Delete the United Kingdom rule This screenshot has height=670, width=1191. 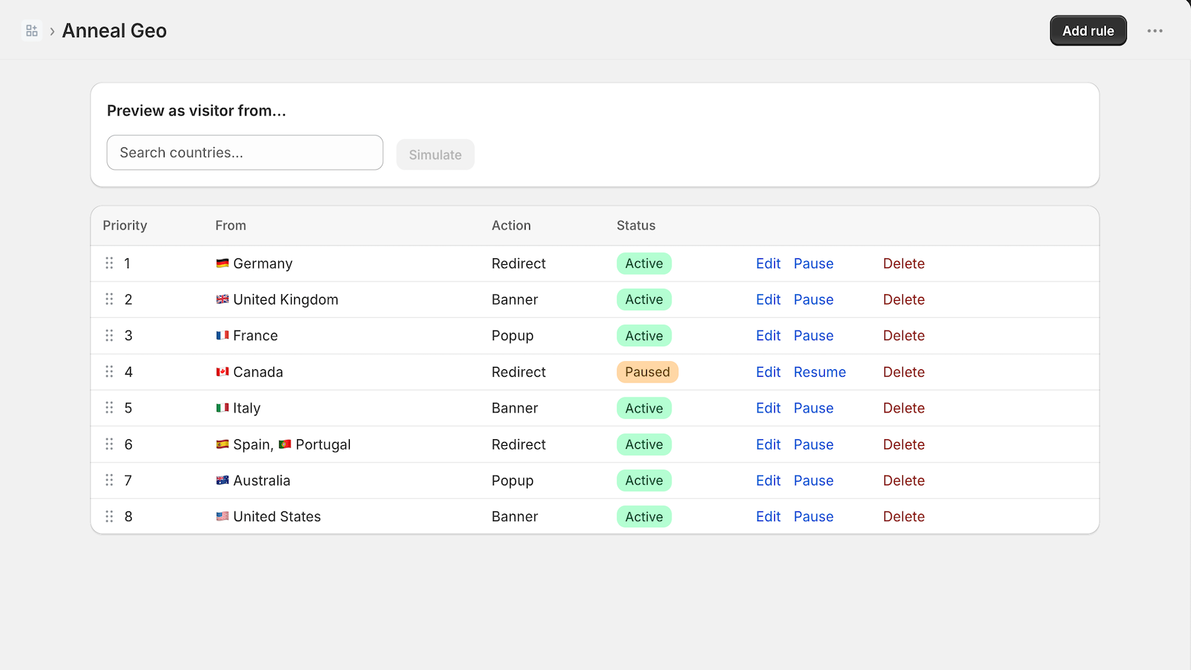[x=904, y=299]
